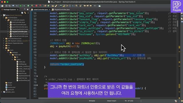Screen dimensions: 183x103
Task: Select the target folder
Action: point(10,83)
